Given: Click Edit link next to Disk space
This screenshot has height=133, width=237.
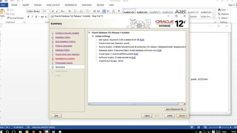Looking at the screenshot, I should (x=142, y=40).
